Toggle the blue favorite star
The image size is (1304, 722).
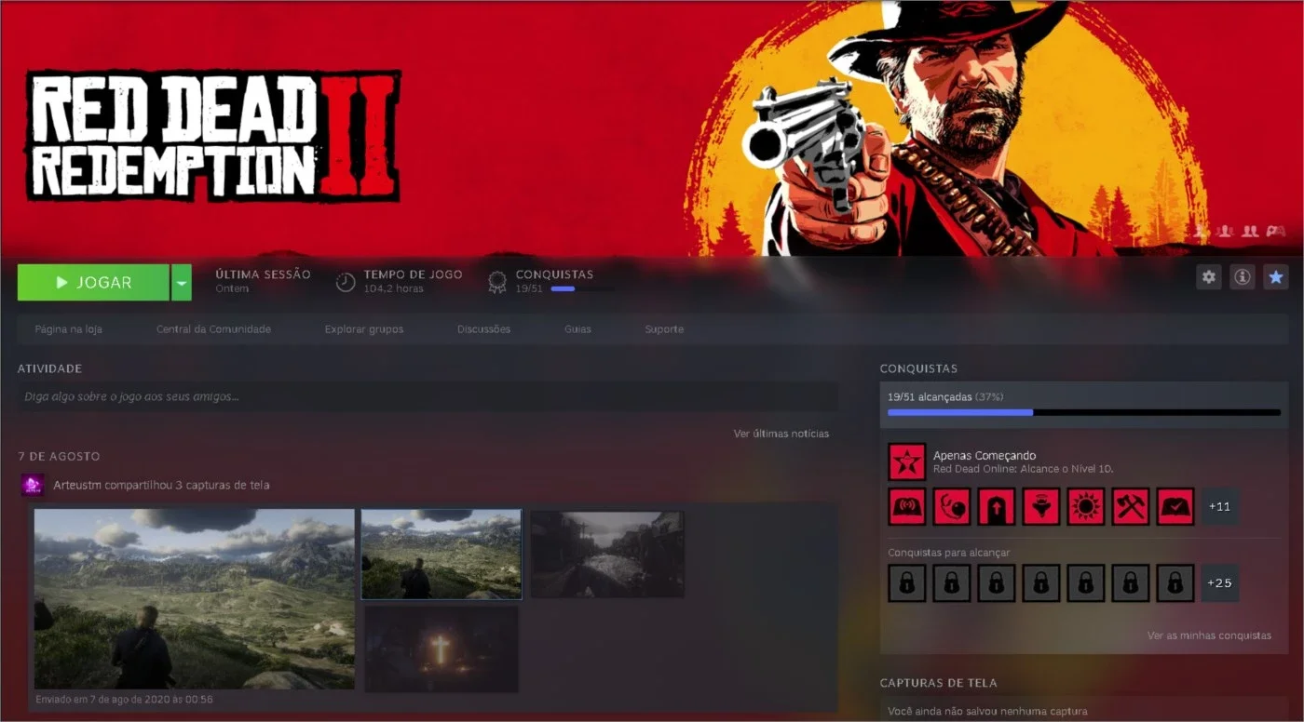pyautogui.click(x=1276, y=276)
